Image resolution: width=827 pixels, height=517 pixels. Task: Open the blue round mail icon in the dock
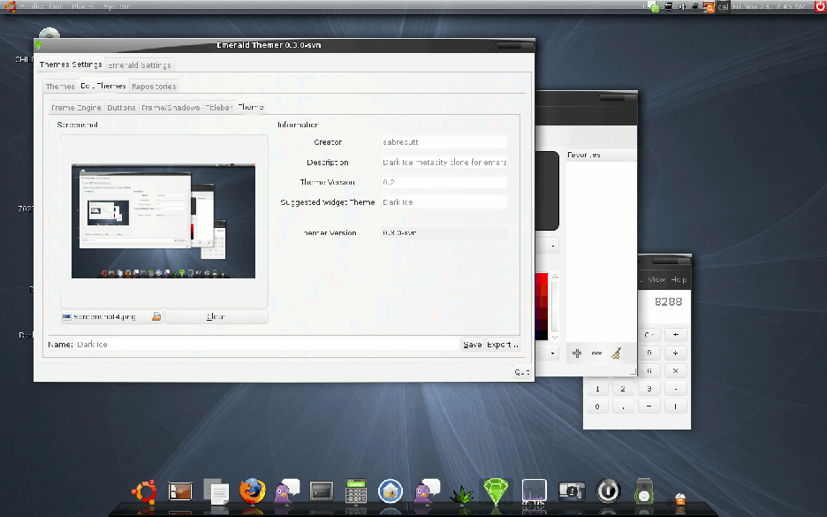(391, 491)
